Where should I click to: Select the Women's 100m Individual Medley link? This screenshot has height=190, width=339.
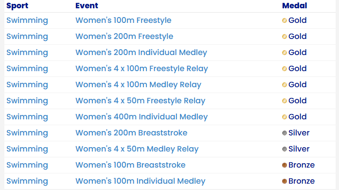tap(140, 181)
